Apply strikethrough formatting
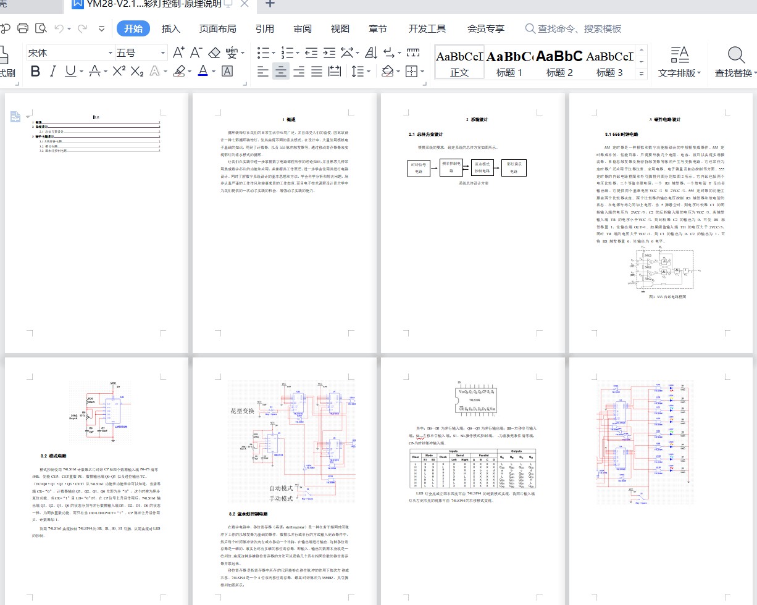 94,72
